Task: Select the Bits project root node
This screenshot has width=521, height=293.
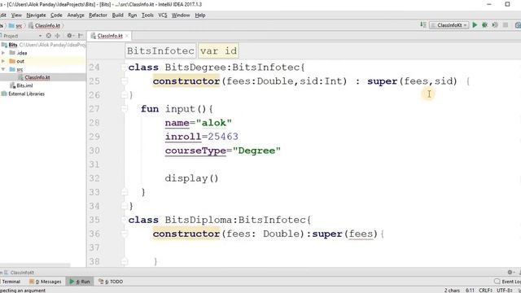Action: (x=13, y=45)
